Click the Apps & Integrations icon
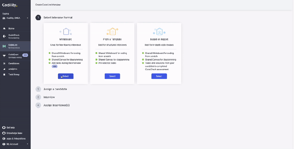The width and height of the screenshot is (294, 149). 4,139
